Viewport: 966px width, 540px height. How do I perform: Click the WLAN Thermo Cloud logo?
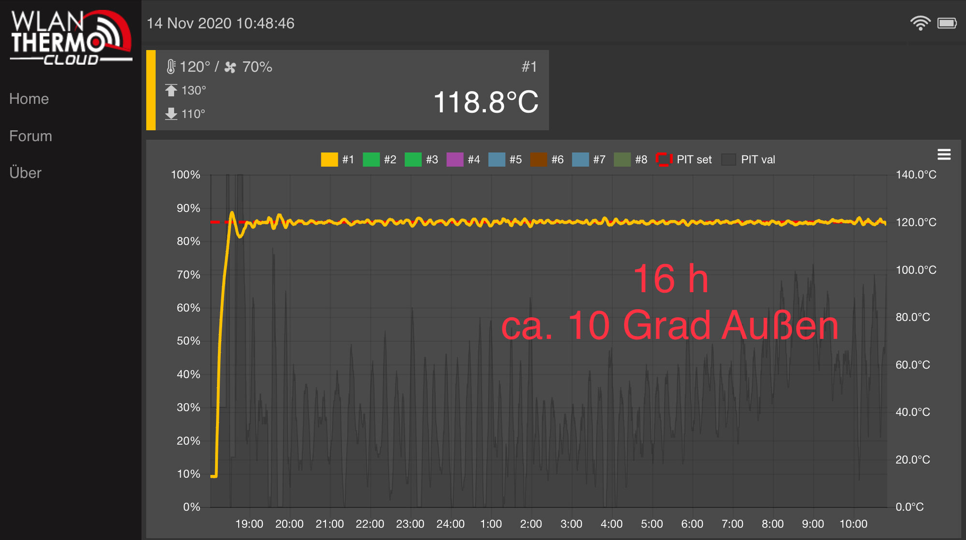(71, 38)
